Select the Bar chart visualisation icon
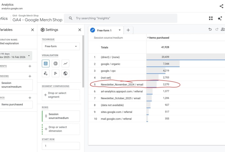 click(x=55, y=73)
